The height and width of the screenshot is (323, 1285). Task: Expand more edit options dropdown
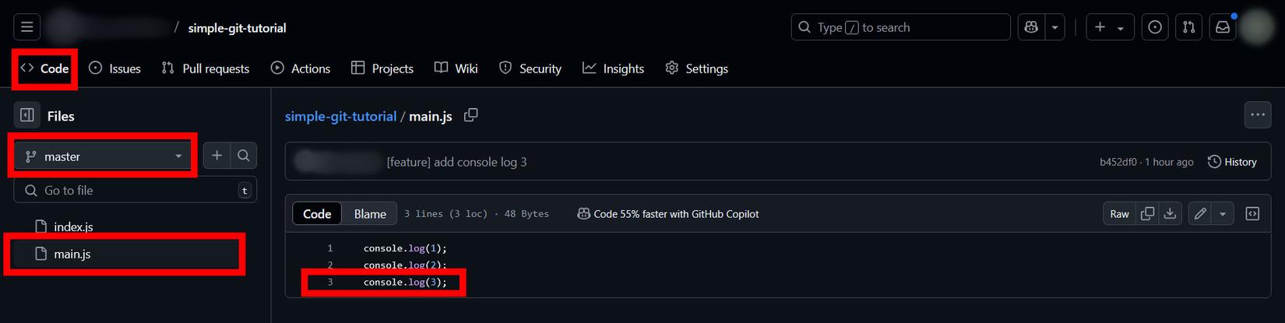coord(1223,214)
